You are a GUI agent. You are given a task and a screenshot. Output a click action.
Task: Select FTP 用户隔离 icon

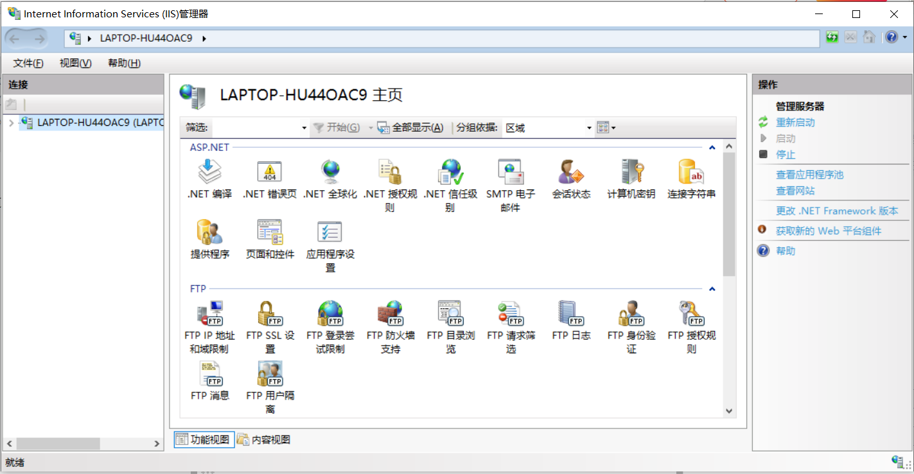point(270,387)
